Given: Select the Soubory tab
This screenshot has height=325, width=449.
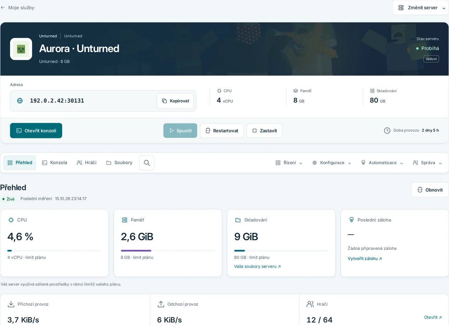Looking at the screenshot, I should pos(119,163).
